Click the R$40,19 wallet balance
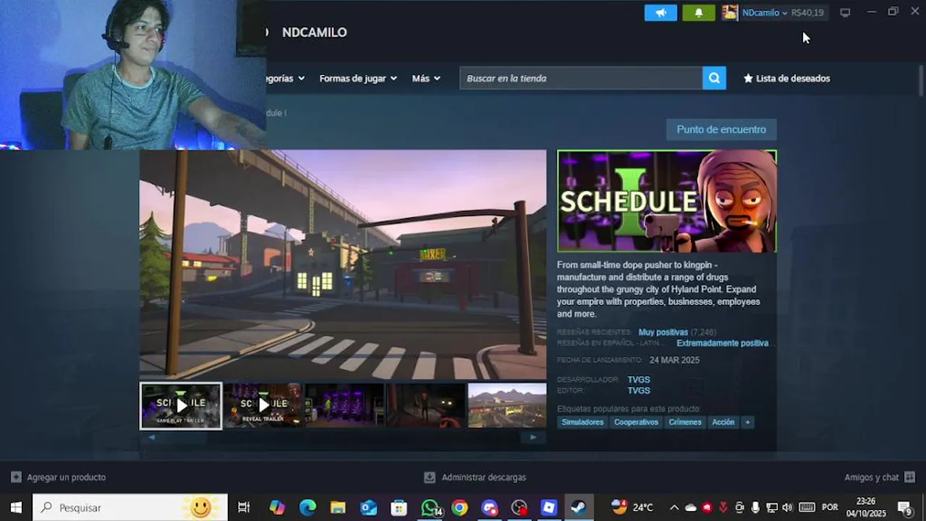Screen dimensions: 926x521 pos(807,13)
